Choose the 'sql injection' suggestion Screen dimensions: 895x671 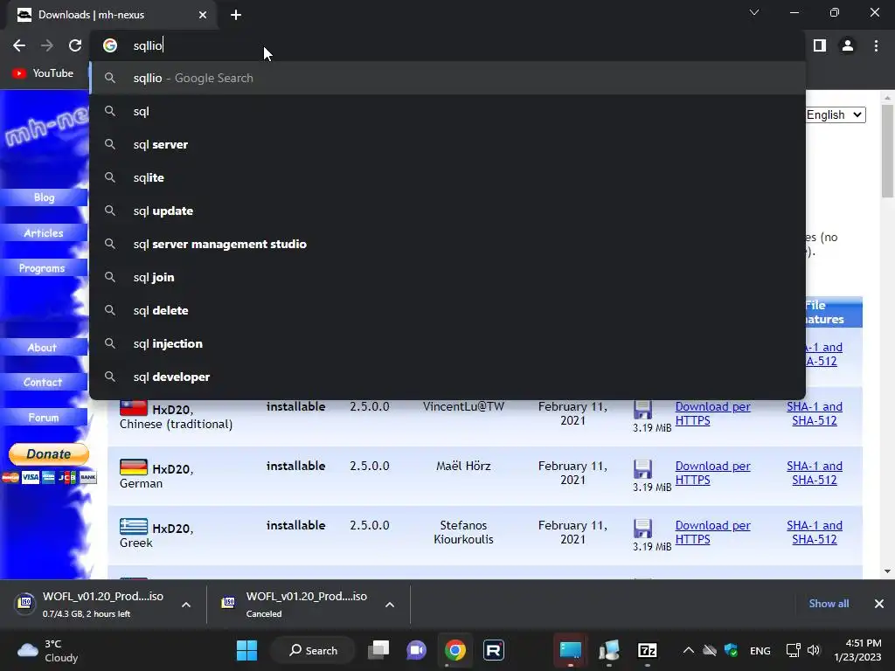click(447, 343)
